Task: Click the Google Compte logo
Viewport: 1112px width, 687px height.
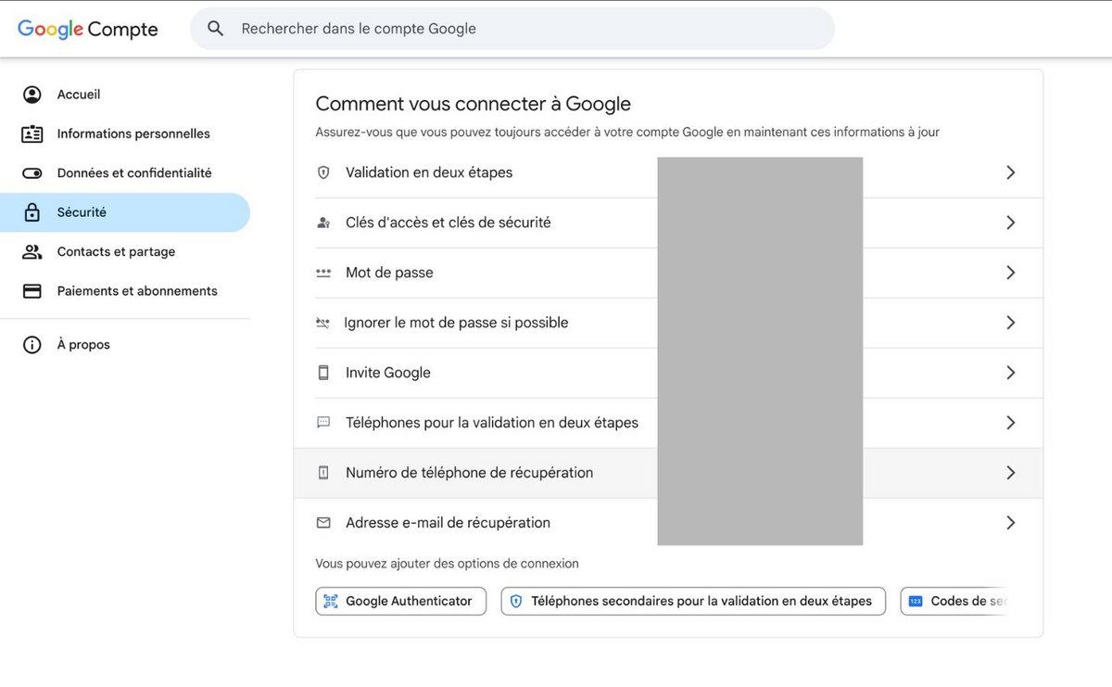Action: pos(88,29)
